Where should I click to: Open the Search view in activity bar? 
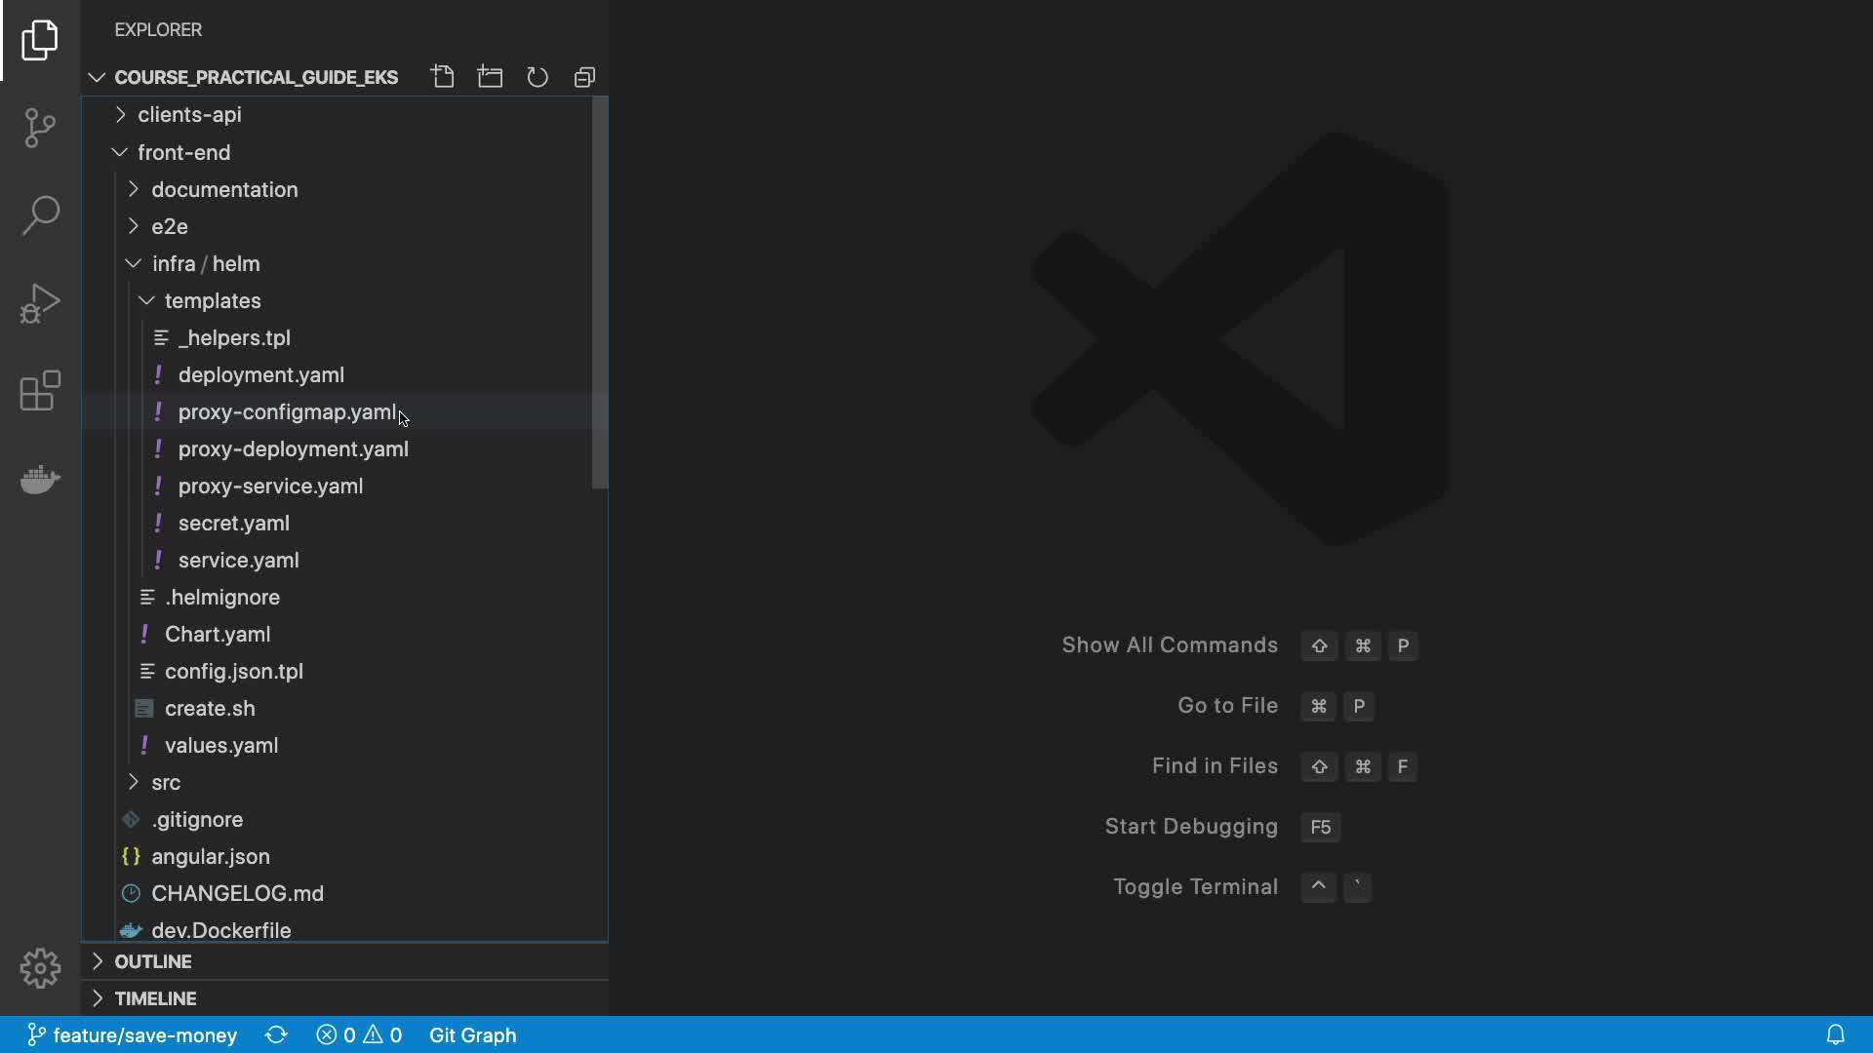click(40, 215)
